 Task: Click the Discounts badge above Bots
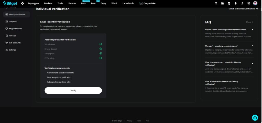[86, 1]
